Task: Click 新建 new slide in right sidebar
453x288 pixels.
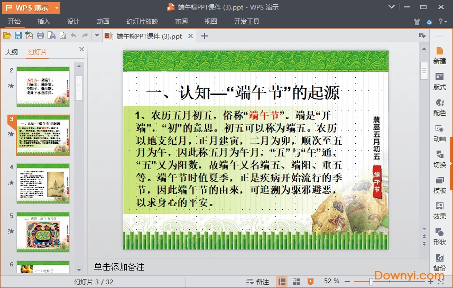Action: 439,54
